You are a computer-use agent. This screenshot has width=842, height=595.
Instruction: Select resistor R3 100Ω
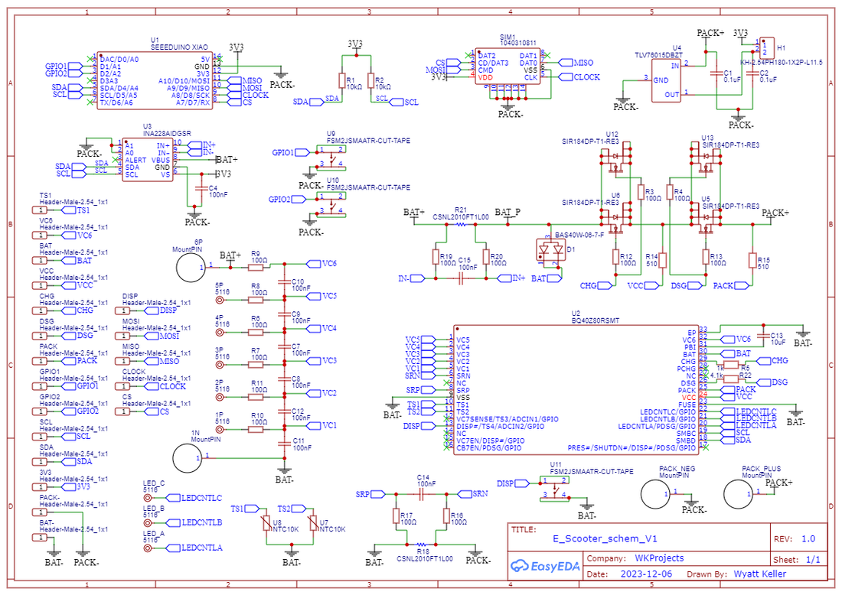[x=641, y=192]
